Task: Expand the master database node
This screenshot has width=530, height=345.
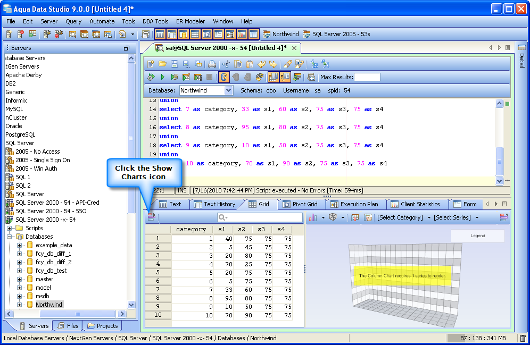Action: pyautogui.click(x=19, y=279)
